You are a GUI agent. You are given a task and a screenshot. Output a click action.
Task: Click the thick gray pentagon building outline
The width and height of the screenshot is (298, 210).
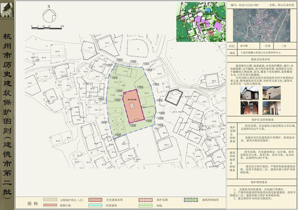click(x=174, y=97)
